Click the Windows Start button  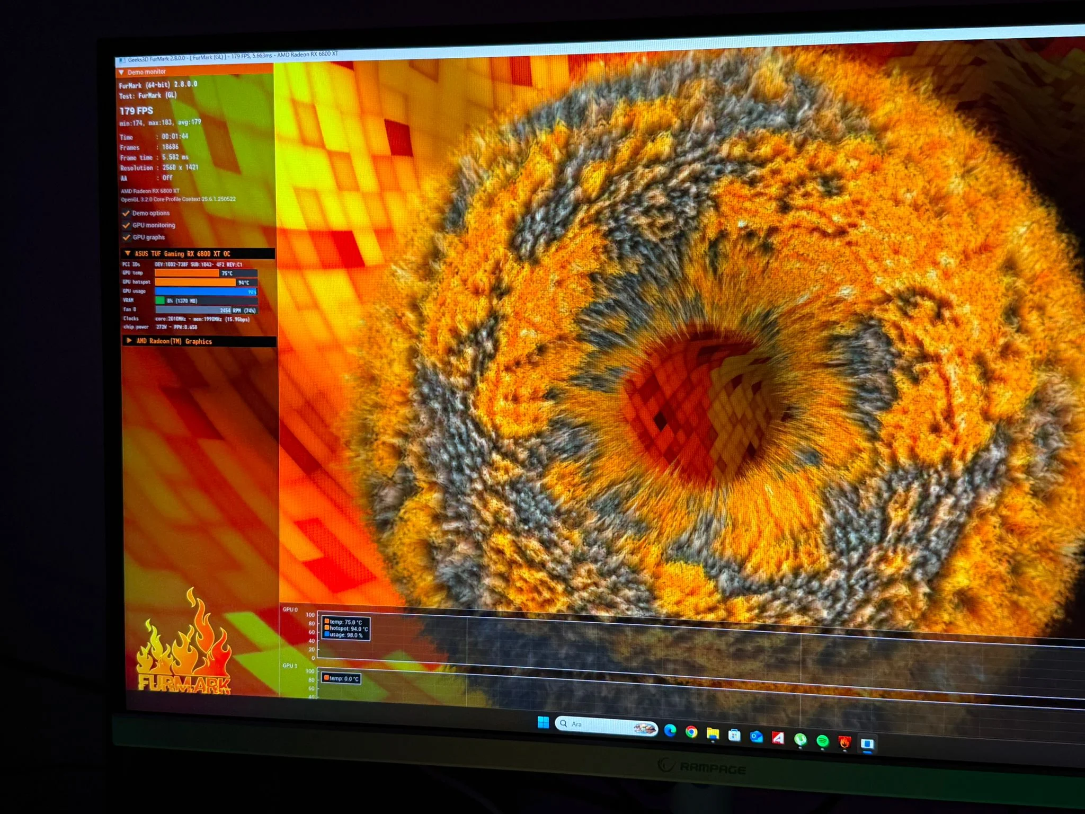(543, 722)
